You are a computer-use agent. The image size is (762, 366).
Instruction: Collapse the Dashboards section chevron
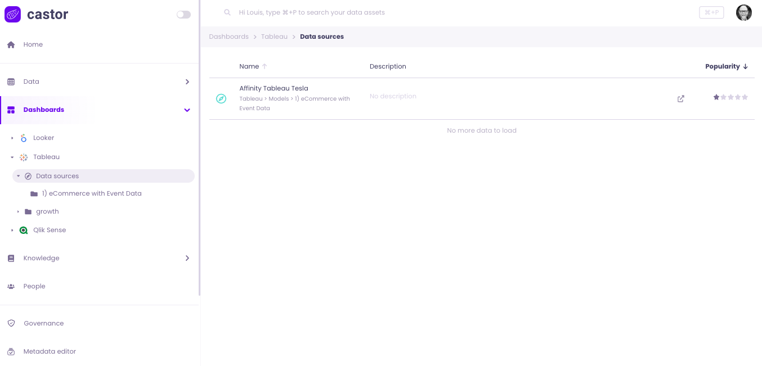(187, 110)
